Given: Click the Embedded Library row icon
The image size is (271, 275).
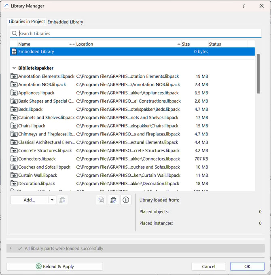Looking at the screenshot, I should [14, 52].
